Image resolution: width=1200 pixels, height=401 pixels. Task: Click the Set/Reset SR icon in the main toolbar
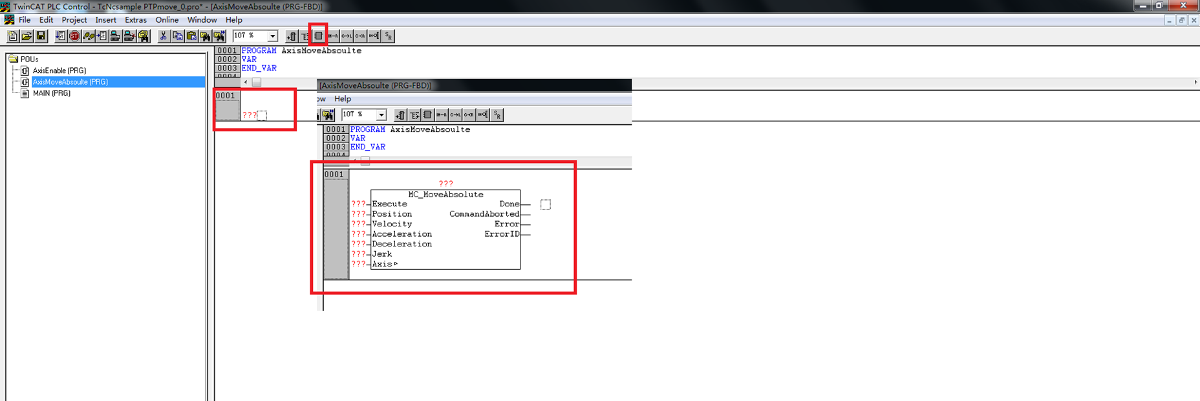(x=388, y=36)
